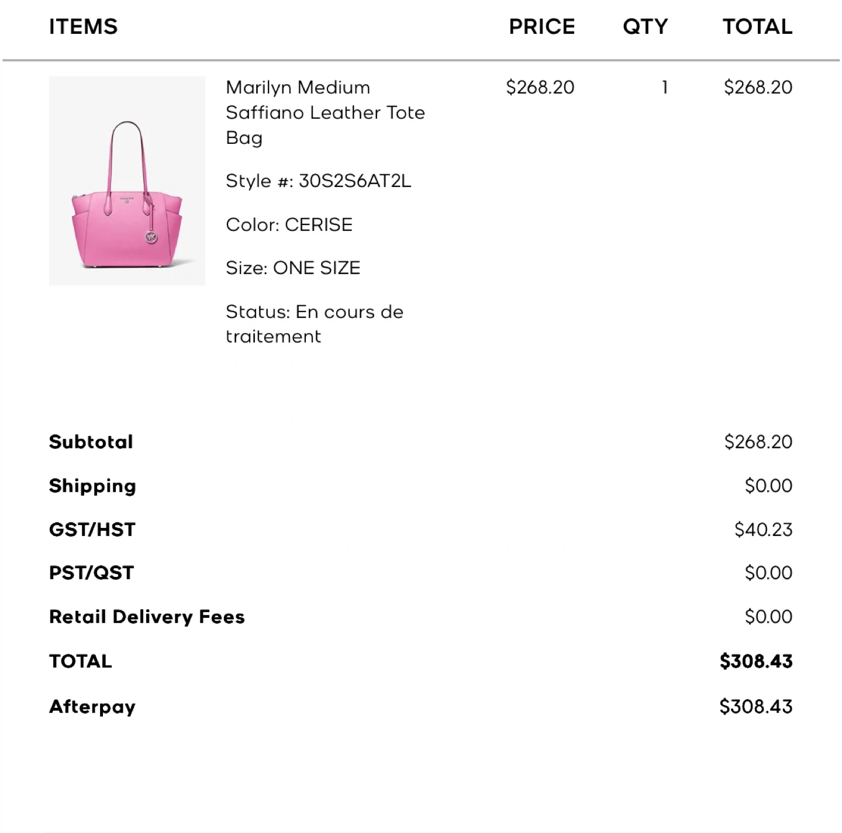
Task: Click the bold order TOTAL amount $308.43
Action: click(755, 661)
